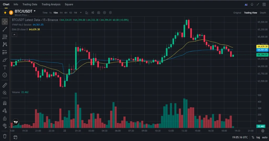
Task: Select the 15m interval
Action: [56, 13]
